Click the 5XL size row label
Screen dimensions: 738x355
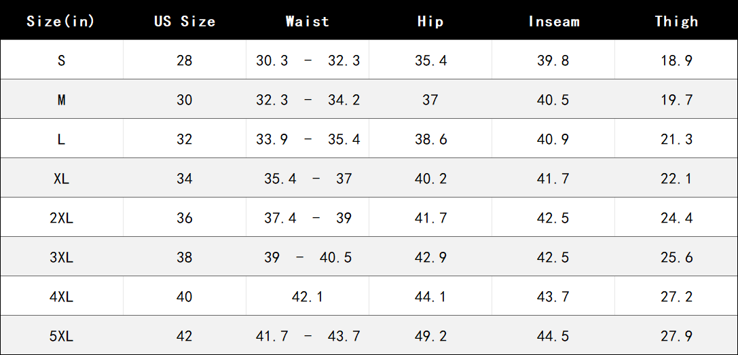pos(61,337)
